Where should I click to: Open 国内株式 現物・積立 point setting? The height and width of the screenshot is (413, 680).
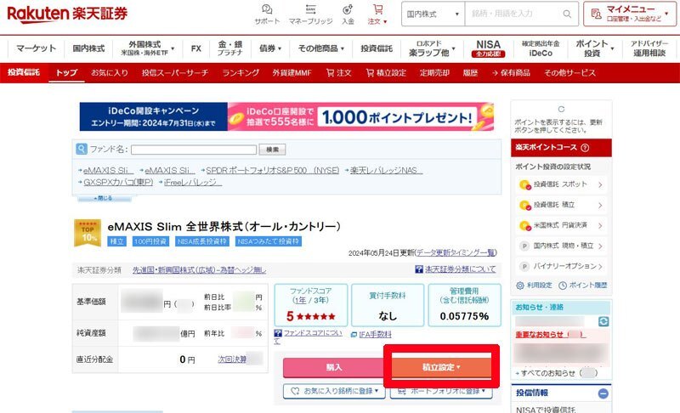click(561, 246)
